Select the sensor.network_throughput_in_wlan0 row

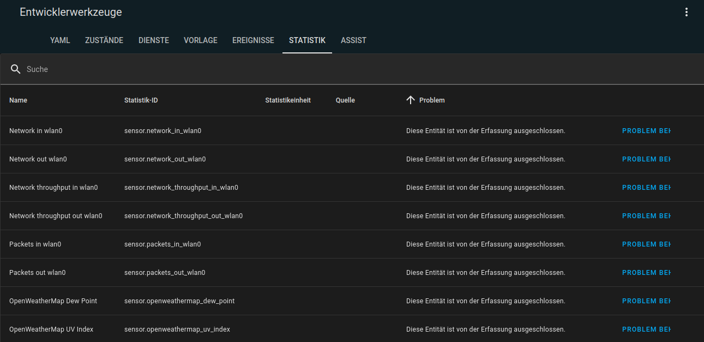pyautogui.click(x=181, y=188)
